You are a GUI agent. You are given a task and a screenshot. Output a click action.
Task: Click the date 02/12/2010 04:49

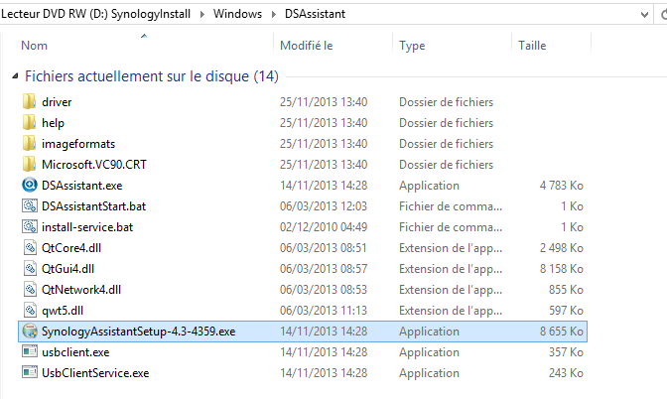[324, 227]
